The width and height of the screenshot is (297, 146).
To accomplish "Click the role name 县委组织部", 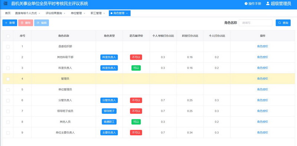I will click(65, 46).
